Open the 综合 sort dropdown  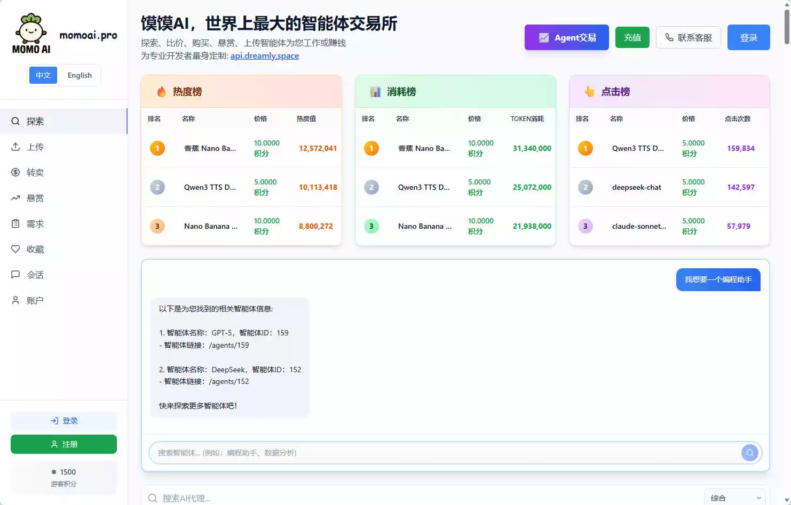(735, 498)
